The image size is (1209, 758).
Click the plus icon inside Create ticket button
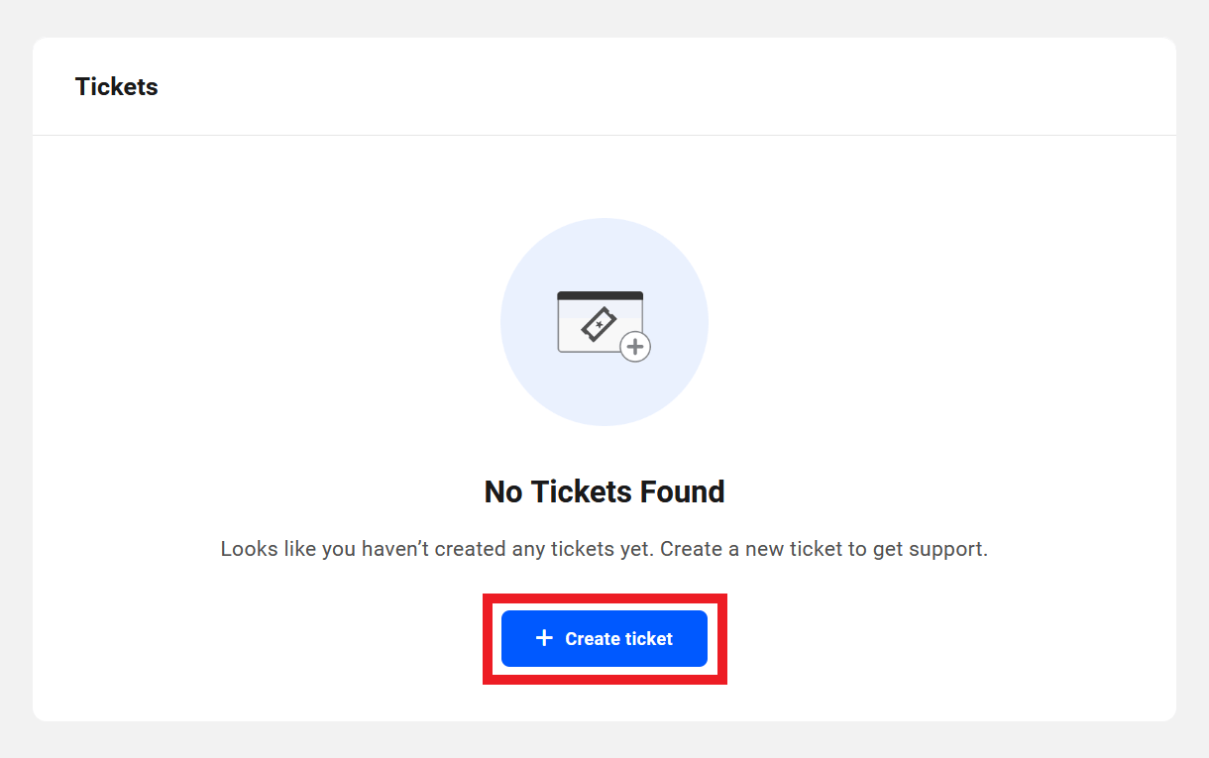(x=543, y=638)
